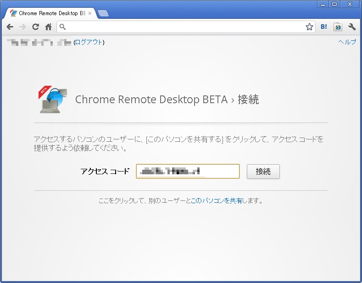The width and height of the screenshot is (362, 283).
Task: Click the Chrome Remote Desktop BETA logo
Action: click(53, 100)
